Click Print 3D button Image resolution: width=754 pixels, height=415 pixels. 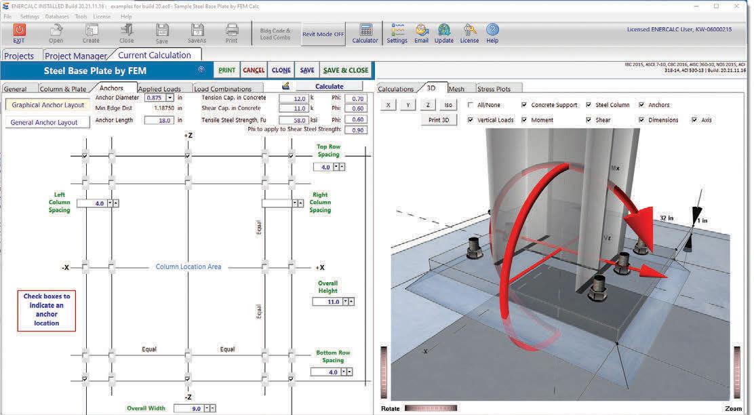pos(439,120)
